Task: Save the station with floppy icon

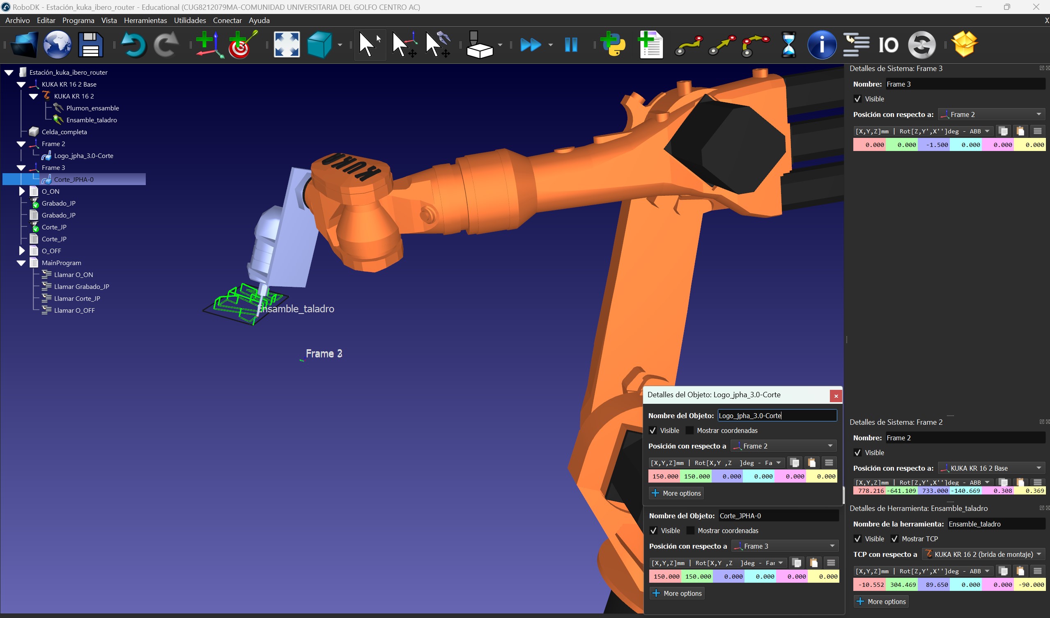Action: tap(90, 44)
